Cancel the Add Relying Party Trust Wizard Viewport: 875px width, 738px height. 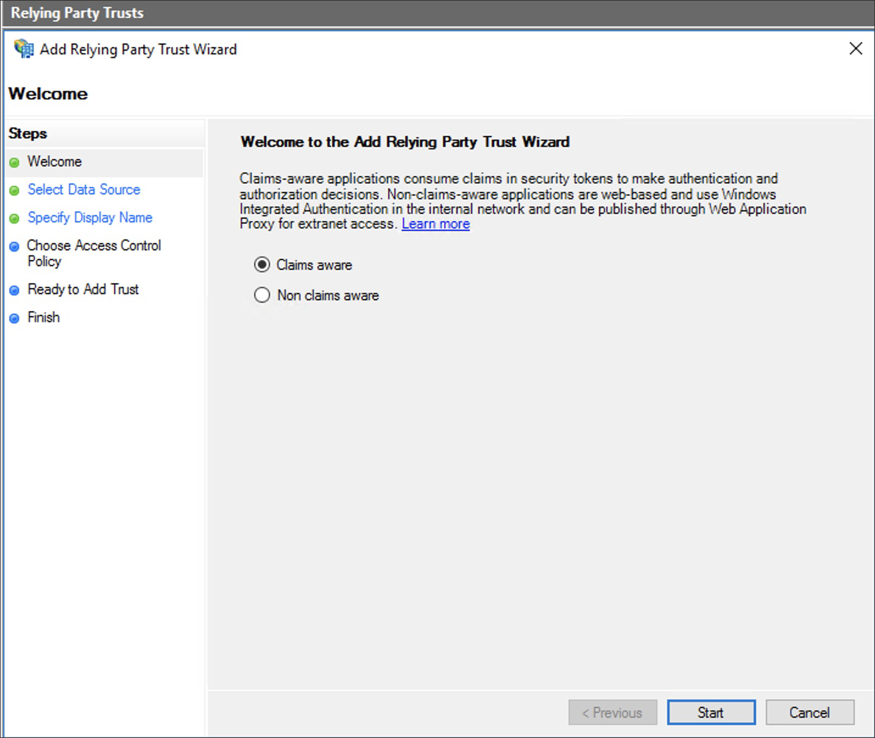810,712
